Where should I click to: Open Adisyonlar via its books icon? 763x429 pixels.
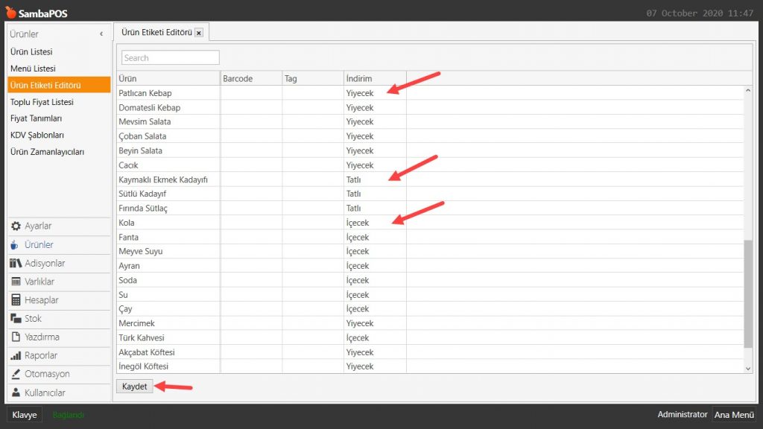point(16,264)
